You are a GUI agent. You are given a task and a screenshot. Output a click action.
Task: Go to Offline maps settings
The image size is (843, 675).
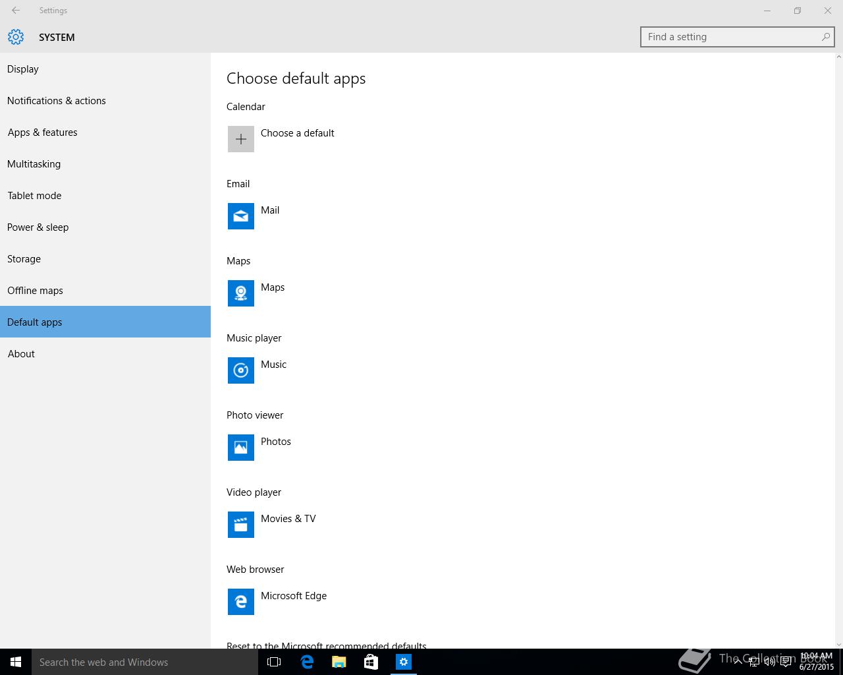[105, 291]
